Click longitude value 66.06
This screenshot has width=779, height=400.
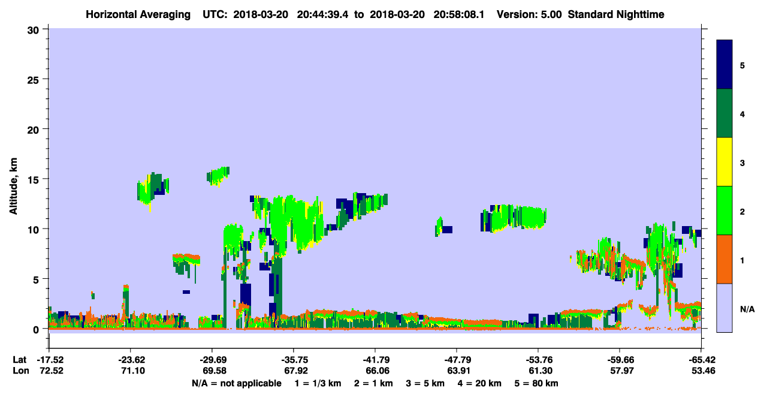tap(377, 371)
